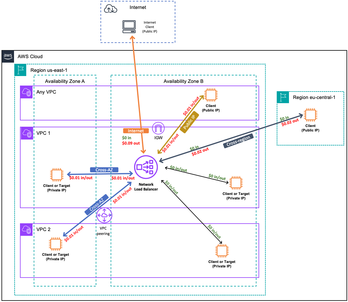Select the Private IP target chip right of the NLB
Viewport: 348px width, 302px height.
click(x=236, y=183)
